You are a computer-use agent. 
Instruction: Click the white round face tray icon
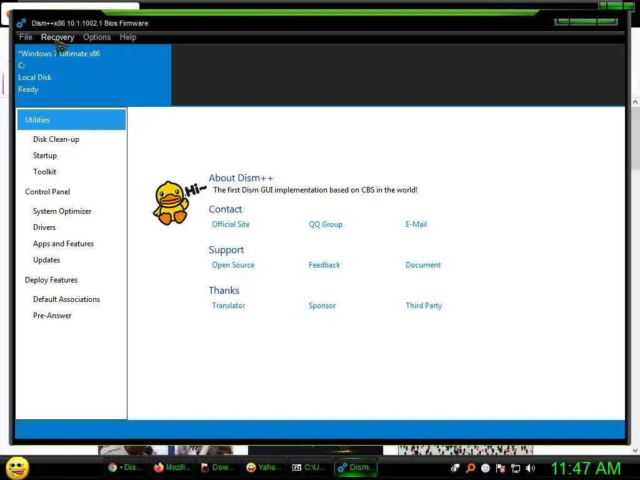tap(485, 468)
